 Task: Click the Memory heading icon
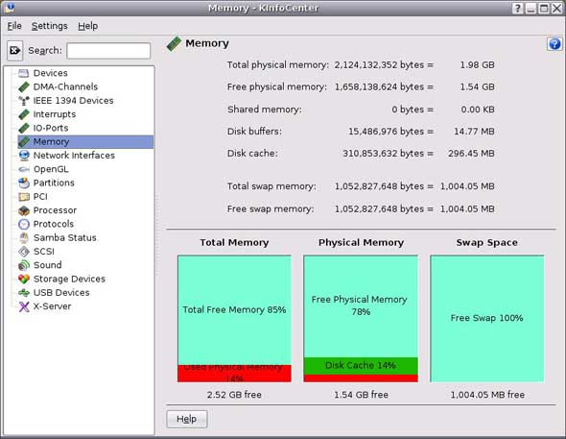(x=174, y=44)
